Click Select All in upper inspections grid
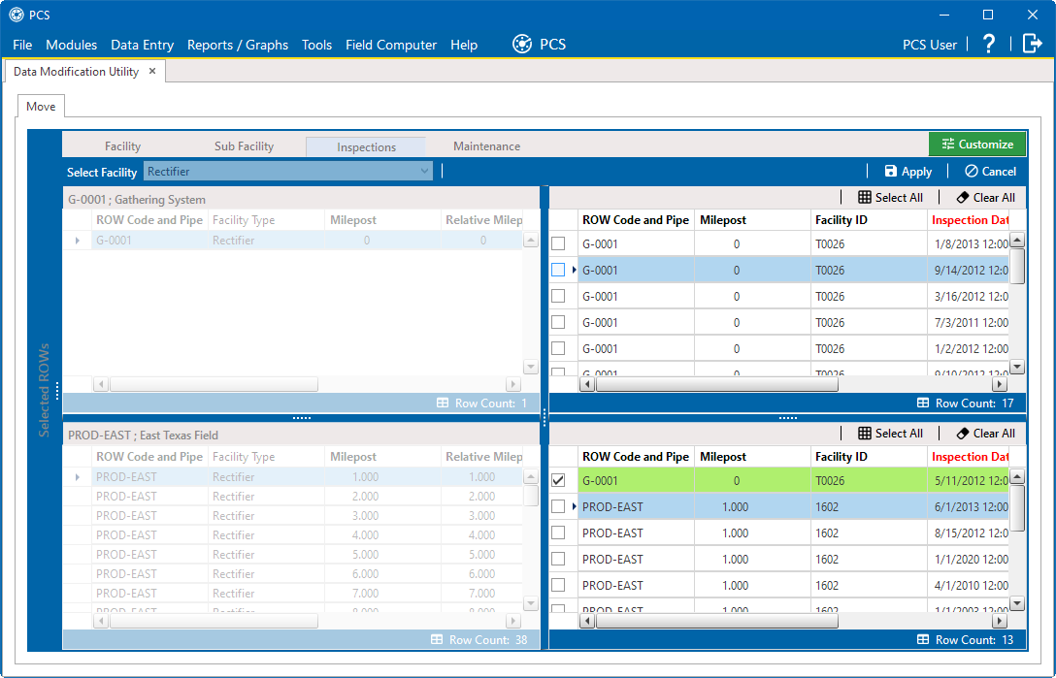 pyautogui.click(x=890, y=197)
